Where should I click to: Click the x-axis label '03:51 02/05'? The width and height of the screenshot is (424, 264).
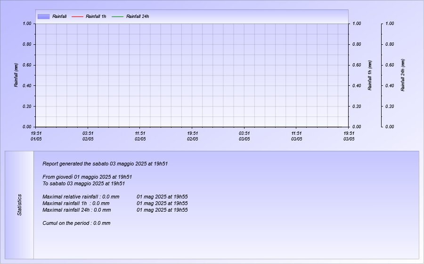pos(88,136)
